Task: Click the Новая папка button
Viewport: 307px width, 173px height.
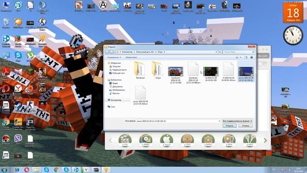Action: point(131,57)
